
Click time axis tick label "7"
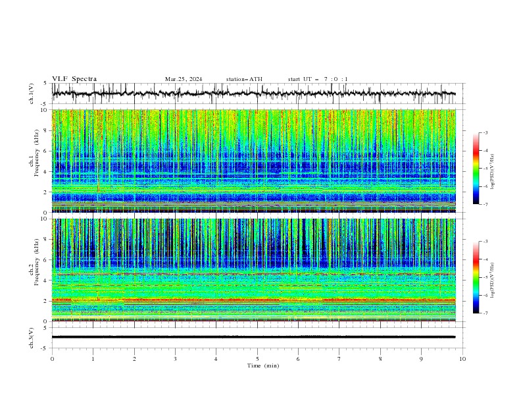pos(339,359)
